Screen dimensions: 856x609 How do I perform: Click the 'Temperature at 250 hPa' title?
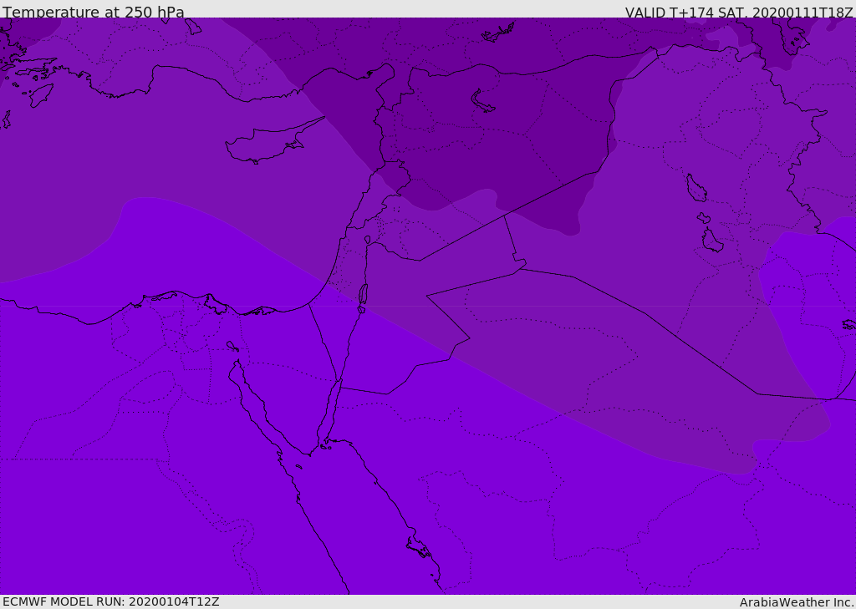[x=94, y=12]
